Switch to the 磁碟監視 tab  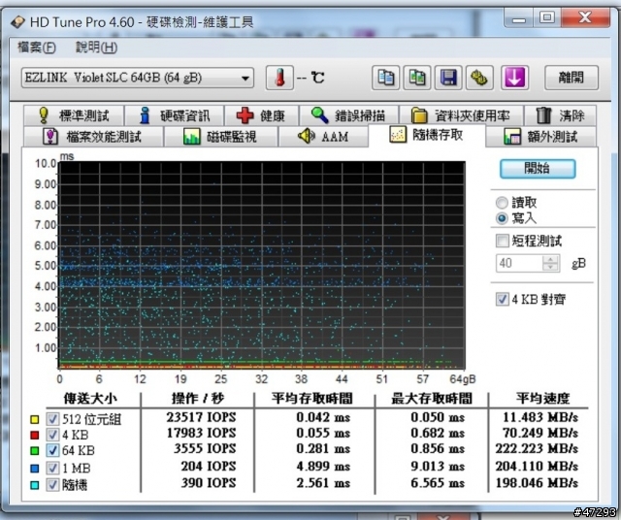[220, 137]
